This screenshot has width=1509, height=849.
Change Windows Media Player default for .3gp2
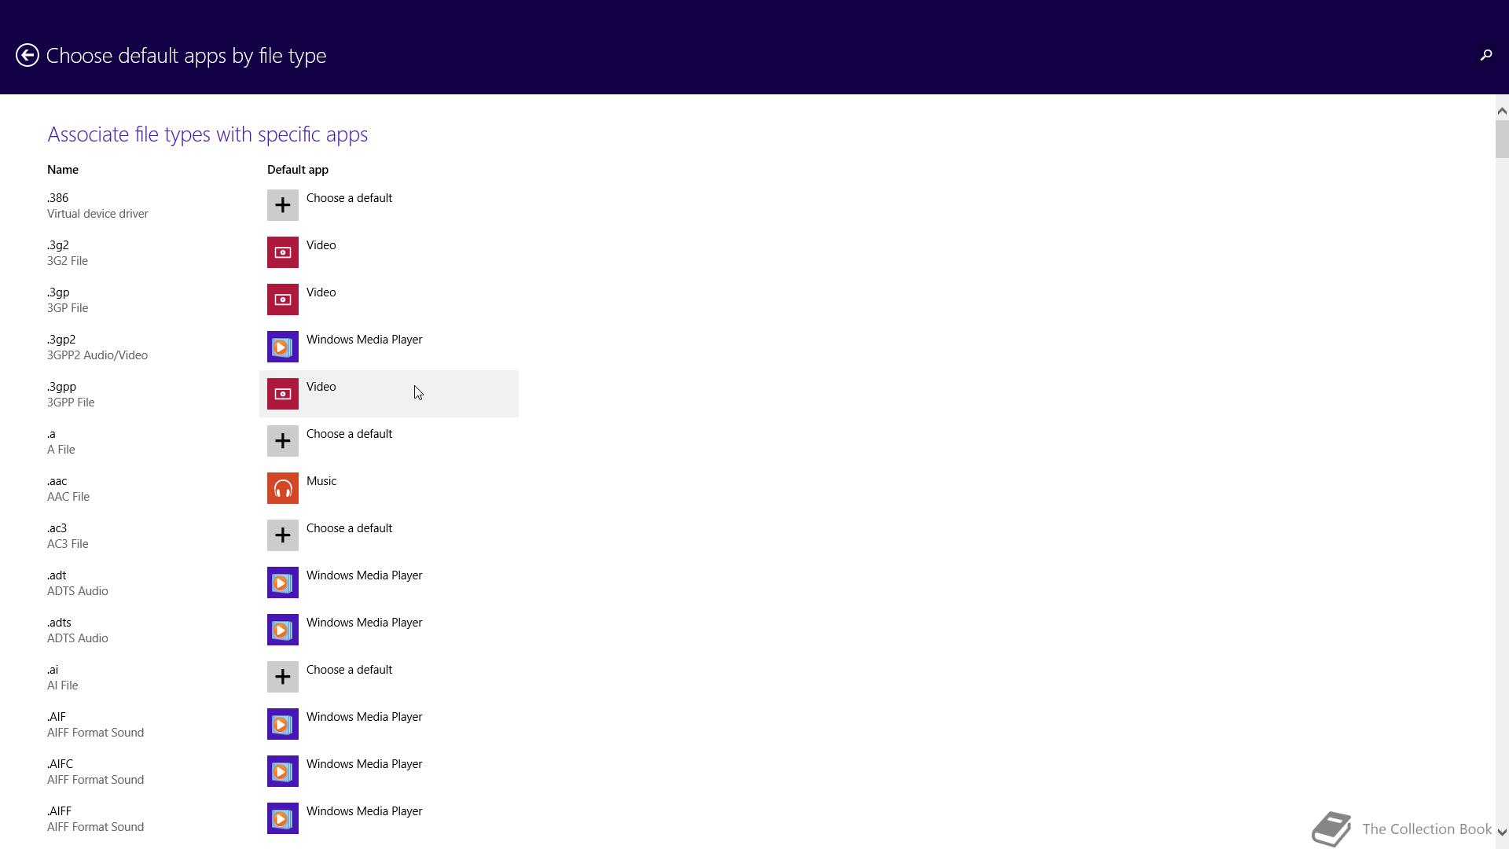coord(389,347)
